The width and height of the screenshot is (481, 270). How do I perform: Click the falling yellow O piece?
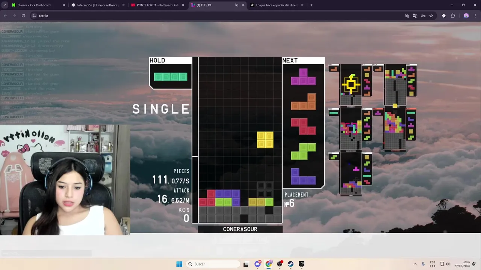(x=265, y=139)
